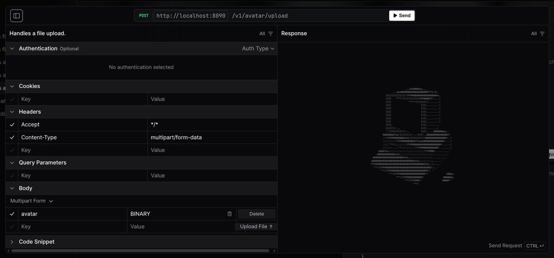Toggle the empty Cookies row checkbox
Screen dimensions: 554x258
tap(12, 99)
